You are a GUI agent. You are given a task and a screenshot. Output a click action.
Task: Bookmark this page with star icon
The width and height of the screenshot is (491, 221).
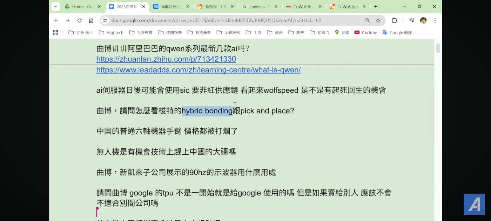point(378,20)
